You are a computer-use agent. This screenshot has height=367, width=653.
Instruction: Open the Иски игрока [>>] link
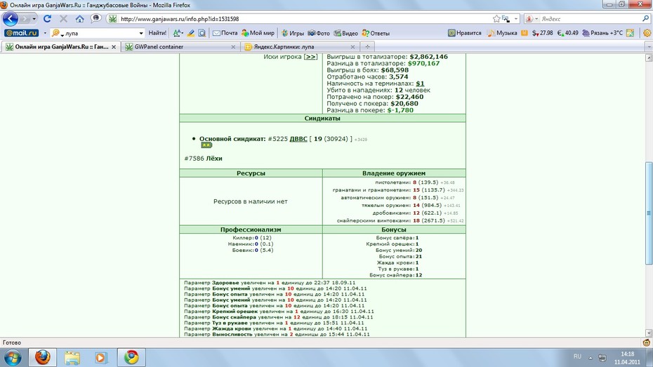click(x=310, y=57)
